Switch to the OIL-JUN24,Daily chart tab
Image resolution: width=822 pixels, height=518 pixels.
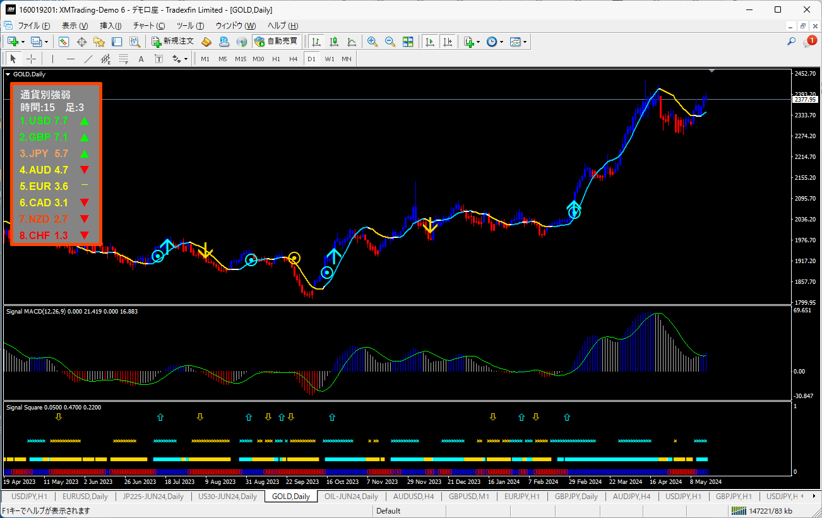pyautogui.click(x=351, y=497)
